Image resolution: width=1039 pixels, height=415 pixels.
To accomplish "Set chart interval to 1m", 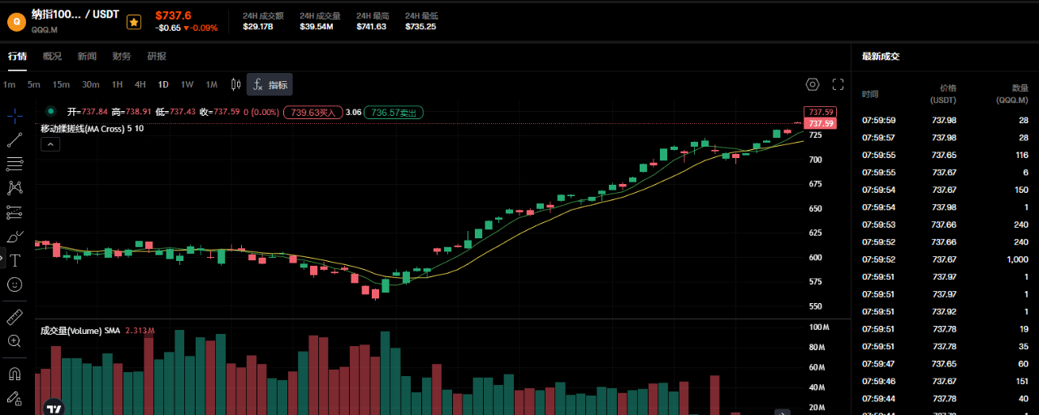I will pos(9,84).
